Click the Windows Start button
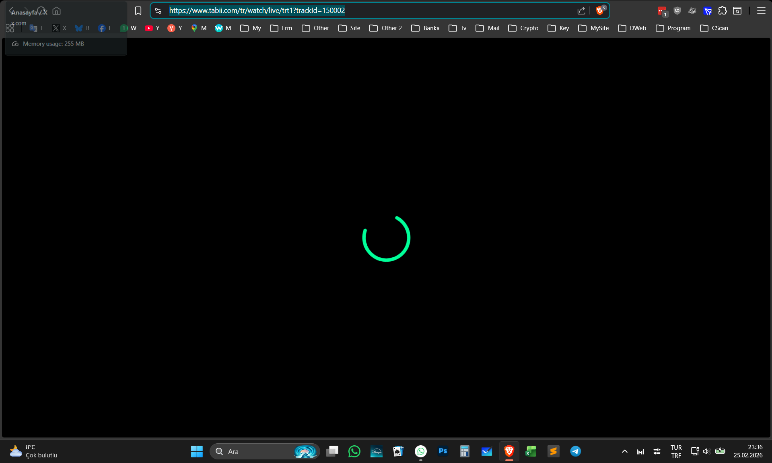 click(197, 451)
